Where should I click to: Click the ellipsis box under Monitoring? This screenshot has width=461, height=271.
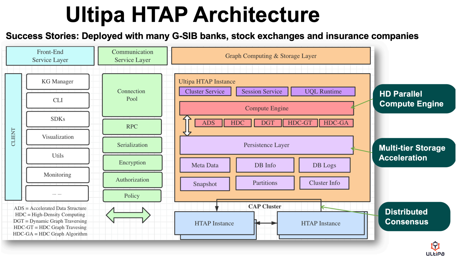tap(57, 193)
